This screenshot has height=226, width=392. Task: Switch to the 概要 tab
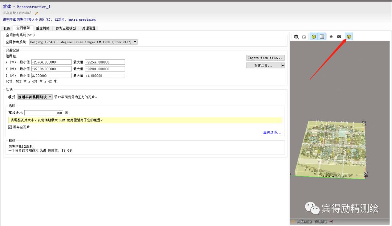pos(7,28)
